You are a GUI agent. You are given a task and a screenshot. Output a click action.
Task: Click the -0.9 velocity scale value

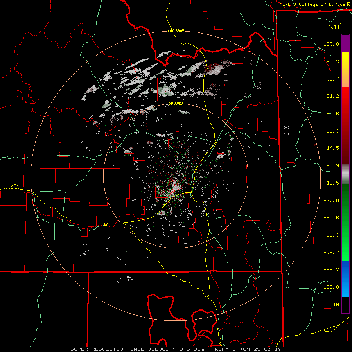coord(333,166)
